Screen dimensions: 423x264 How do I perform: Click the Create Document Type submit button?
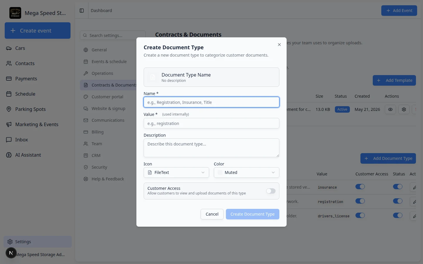(x=253, y=214)
